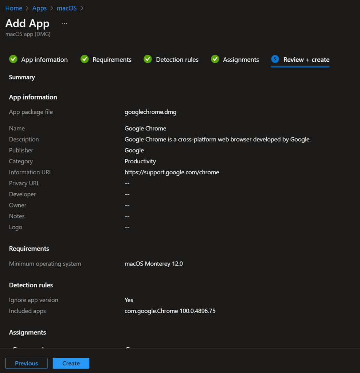Click the Previous button
This screenshot has height=373, width=360.
[26, 363]
